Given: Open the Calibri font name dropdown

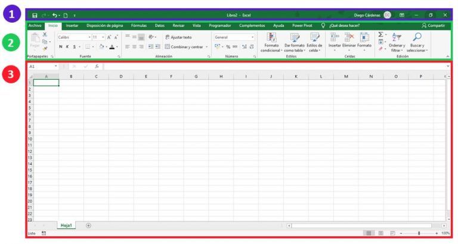Looking at the screenshot, I should point(73,37).
